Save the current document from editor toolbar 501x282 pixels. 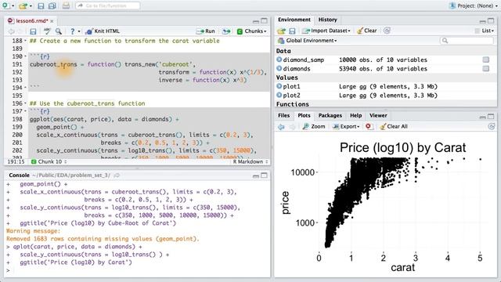pos(33,31)
